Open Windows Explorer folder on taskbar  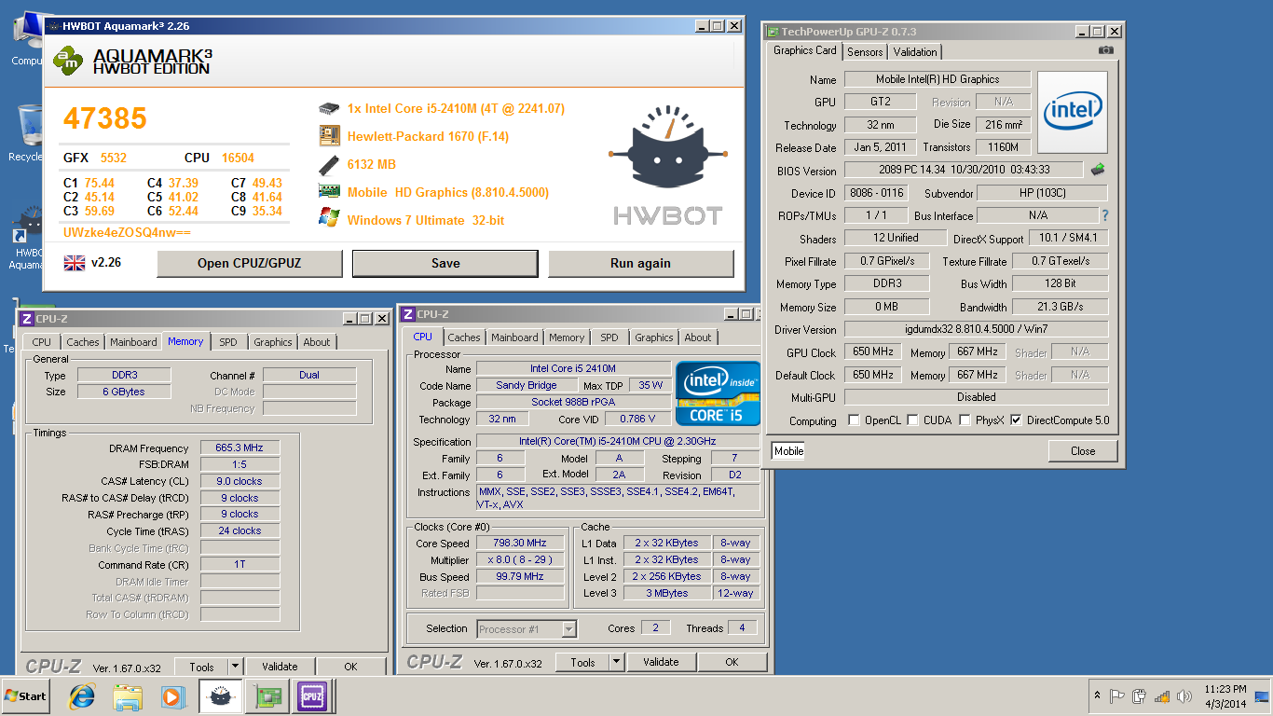coord(128,696)
